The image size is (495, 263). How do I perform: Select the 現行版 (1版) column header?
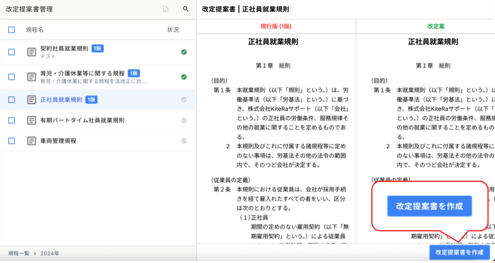(x=276, y=26)
